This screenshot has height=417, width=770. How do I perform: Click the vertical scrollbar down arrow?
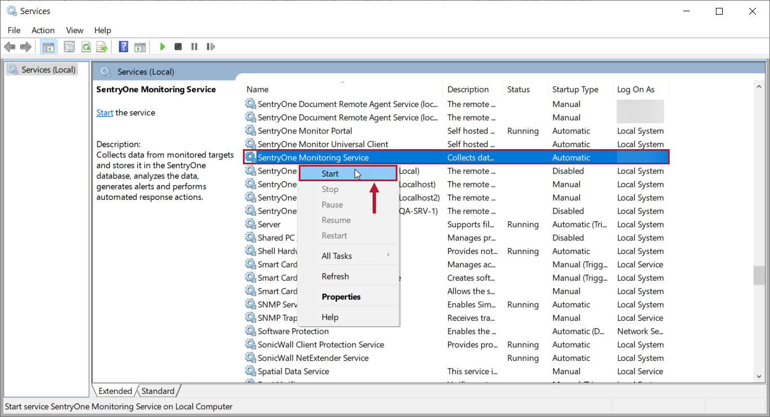point(759,376)
